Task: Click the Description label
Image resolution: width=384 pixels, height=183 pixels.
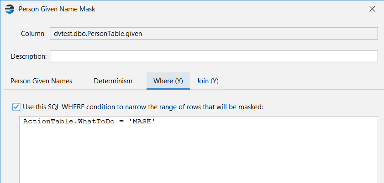Action: 29,56
